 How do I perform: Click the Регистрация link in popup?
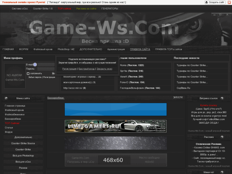point(69,69)
